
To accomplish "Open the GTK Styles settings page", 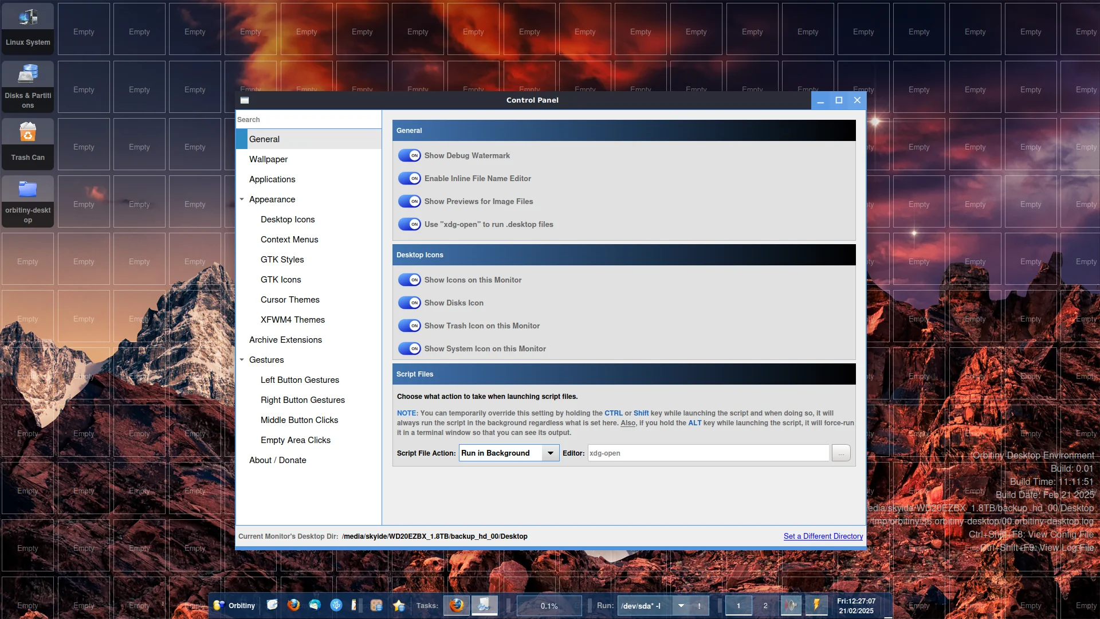I will pyautogui.click(x=282, y=260).
